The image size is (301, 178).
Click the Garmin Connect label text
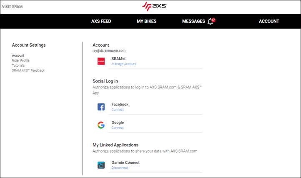point(125,163)
